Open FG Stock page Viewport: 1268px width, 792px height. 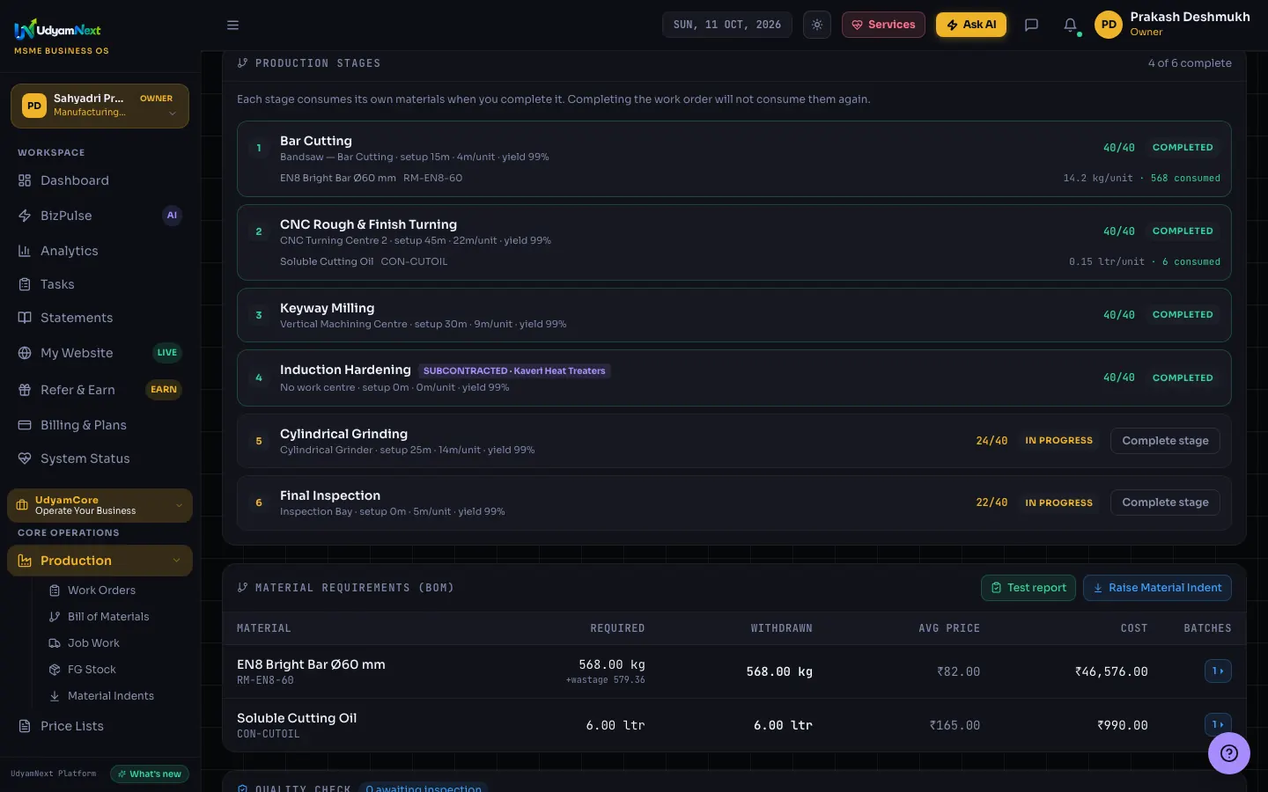coord(92,670)
